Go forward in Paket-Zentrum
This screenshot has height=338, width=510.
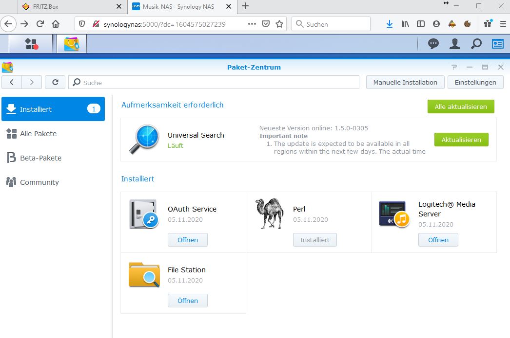coord(32,82)
